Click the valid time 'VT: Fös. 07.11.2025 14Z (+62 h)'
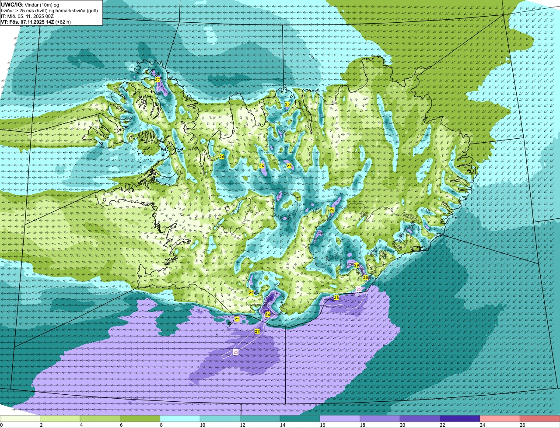This screenshot has width=560, height=428. coord(36,22)
